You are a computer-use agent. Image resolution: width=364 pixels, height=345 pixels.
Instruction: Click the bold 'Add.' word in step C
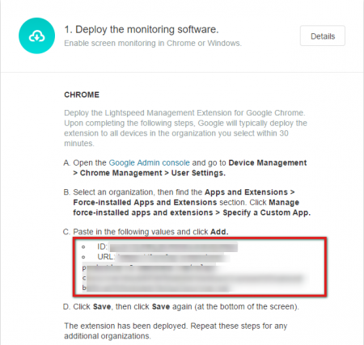(x=219, y=232)
